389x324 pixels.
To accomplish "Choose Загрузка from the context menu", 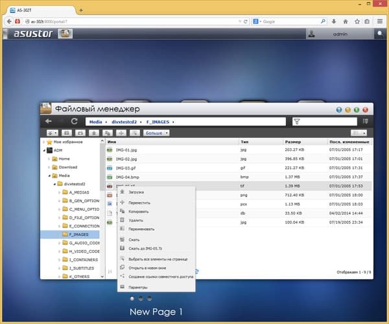I will tap(156, 192).
